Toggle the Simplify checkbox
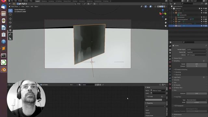Screen dimensions: 208x117 [175, 85]
